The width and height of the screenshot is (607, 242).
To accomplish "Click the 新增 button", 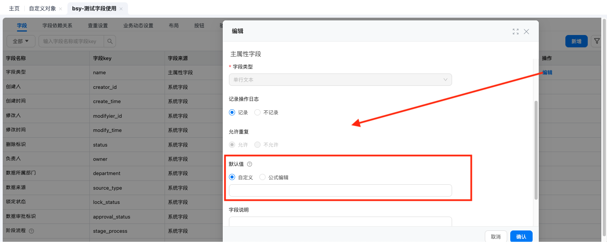I will [x=577, y=41].
